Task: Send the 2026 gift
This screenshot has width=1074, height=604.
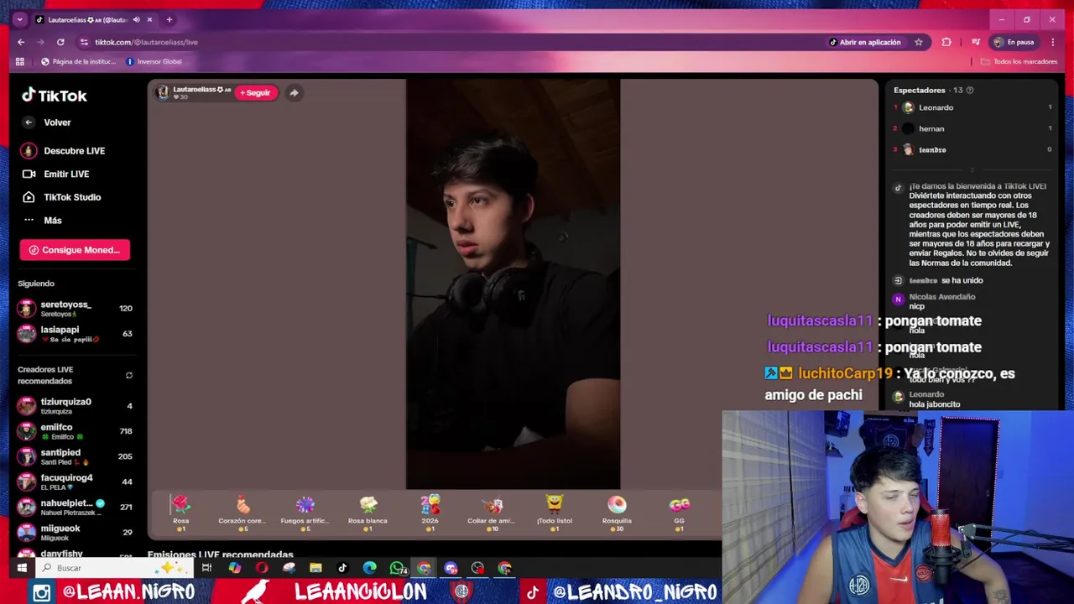Action: (430, 513)
